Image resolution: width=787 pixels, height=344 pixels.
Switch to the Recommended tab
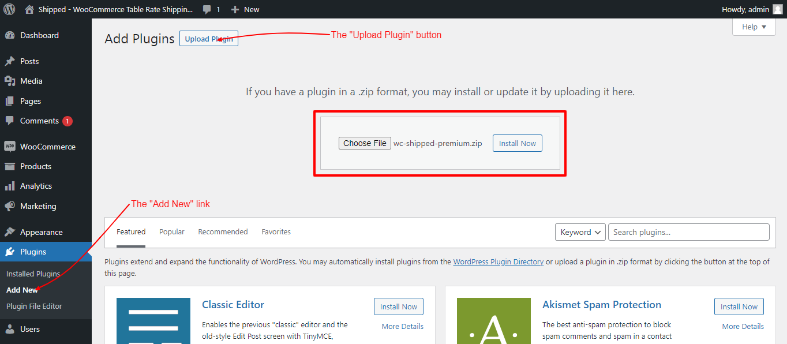223,232
